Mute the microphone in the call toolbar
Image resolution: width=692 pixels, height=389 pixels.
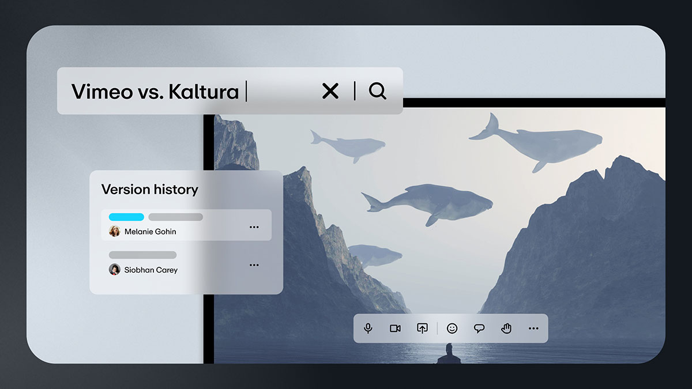tap(368, 328)
